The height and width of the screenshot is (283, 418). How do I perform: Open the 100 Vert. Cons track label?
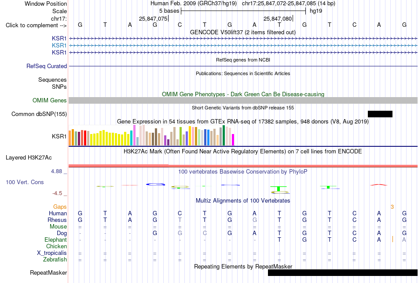click(25, 182)
